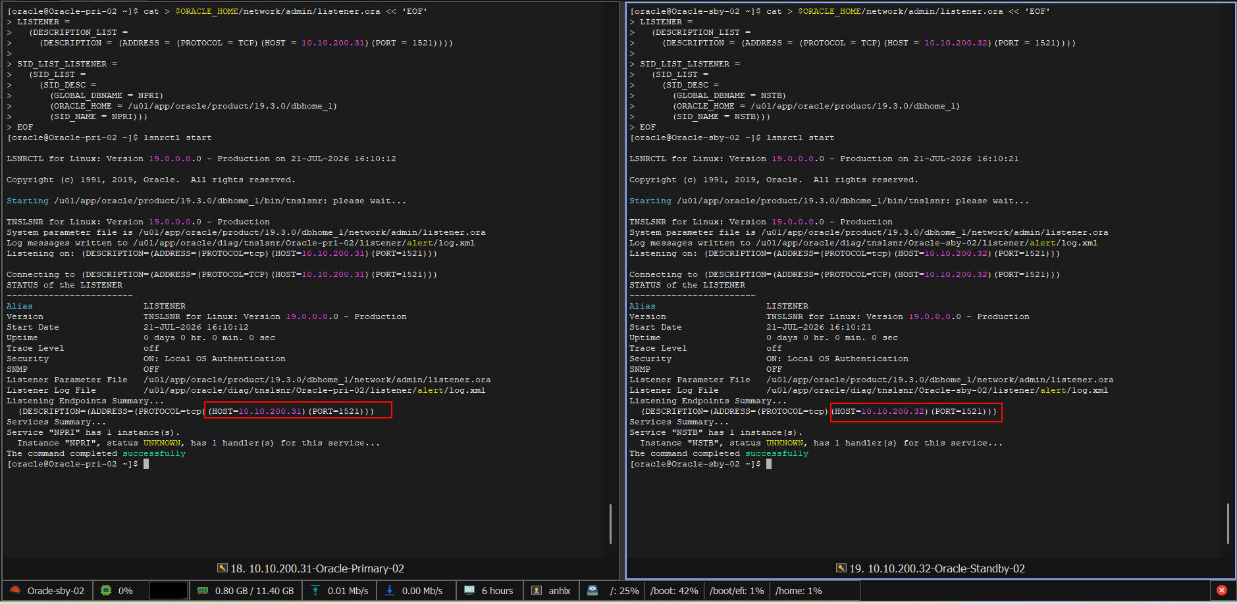Click the left terminal's vertical scrollbar
The width and height of the screenshot is (1237, 604).
(x=610, y=524)
